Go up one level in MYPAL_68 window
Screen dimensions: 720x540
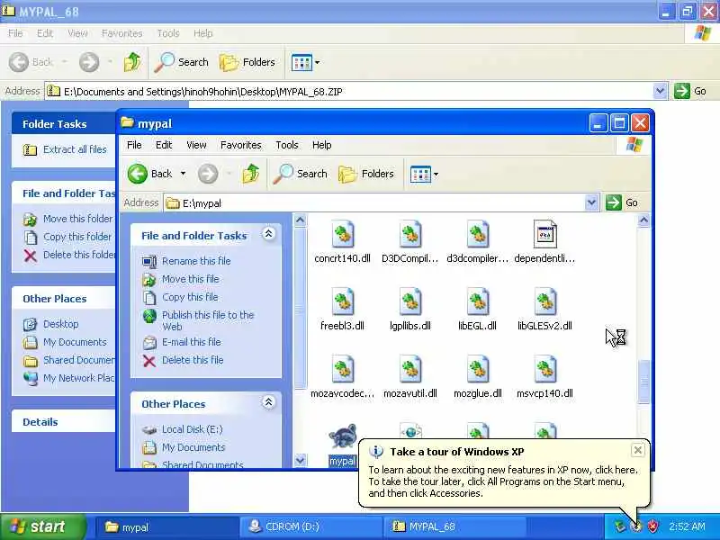coord(132,62)
